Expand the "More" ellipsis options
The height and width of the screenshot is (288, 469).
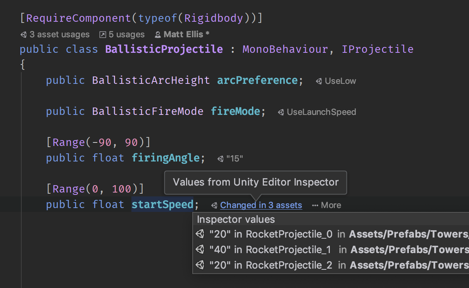click(x=326, y=205)
